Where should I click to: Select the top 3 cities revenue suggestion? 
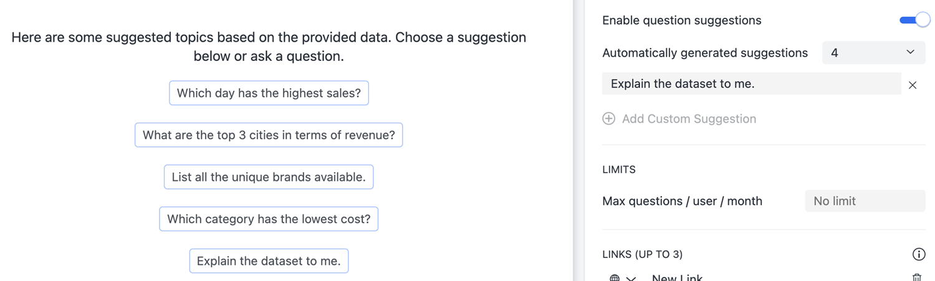269,135
